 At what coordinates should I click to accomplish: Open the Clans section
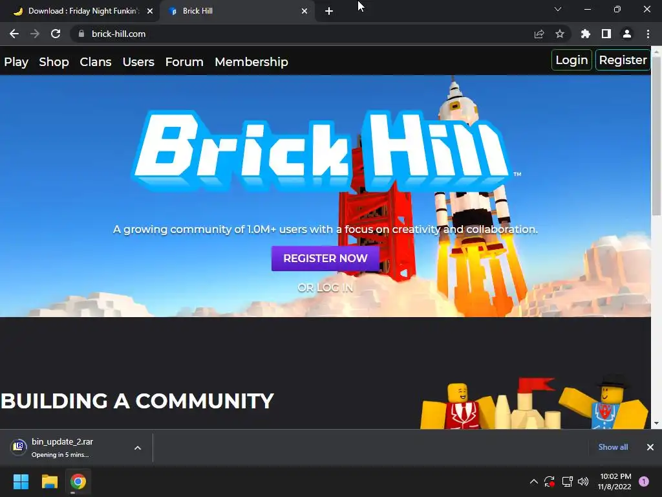tap(96, 61)
